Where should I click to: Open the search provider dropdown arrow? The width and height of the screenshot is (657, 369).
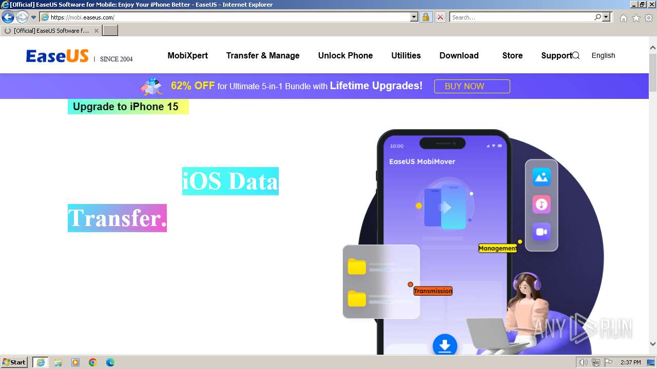tap(606, 17)
